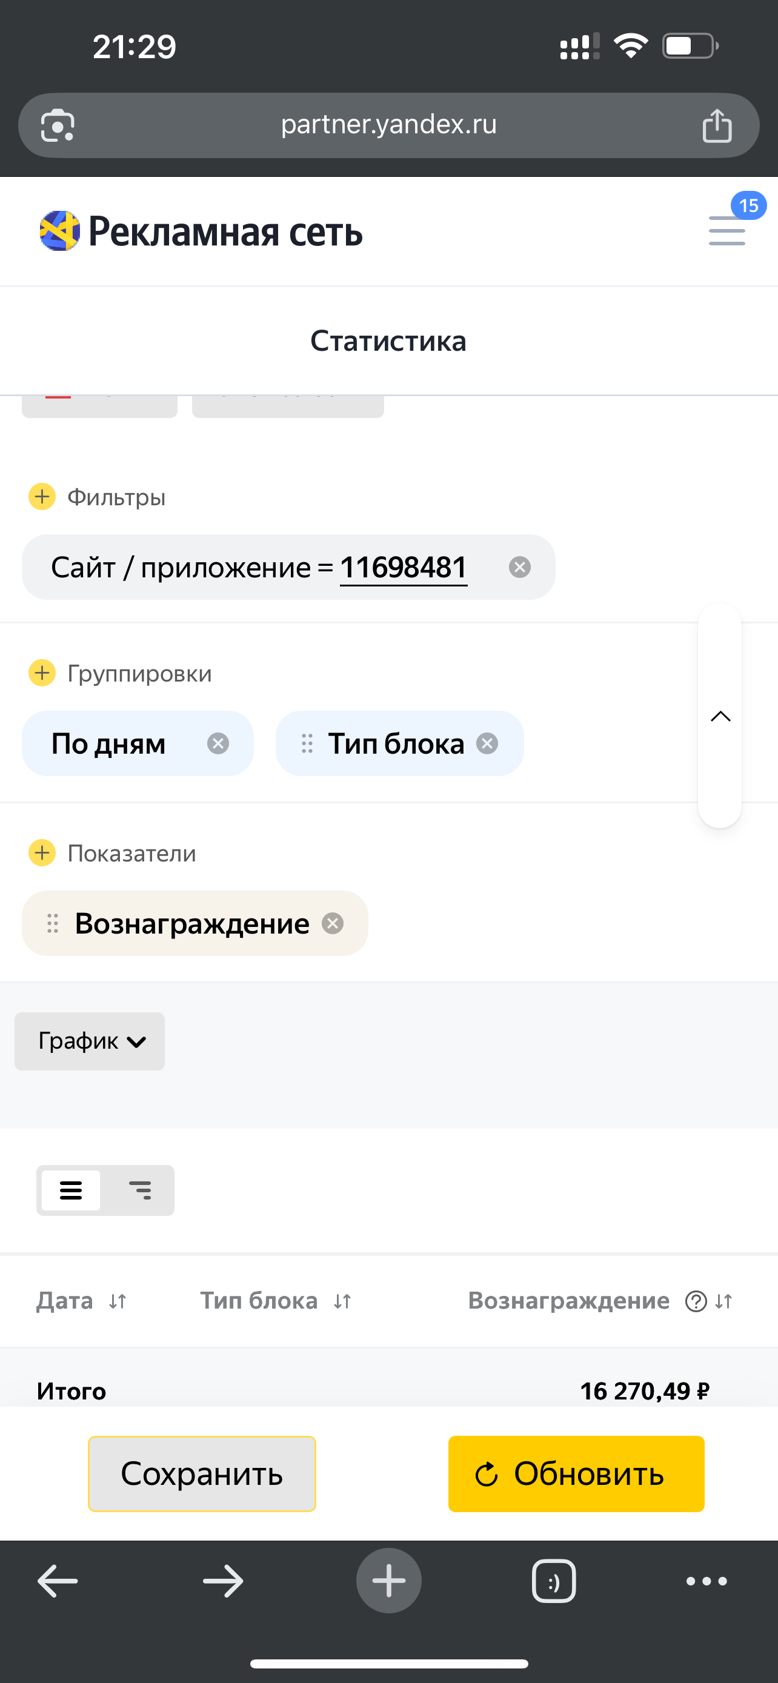Remove the По дням grouping chip
The image size is (778, 1683).
coord(218,743)
